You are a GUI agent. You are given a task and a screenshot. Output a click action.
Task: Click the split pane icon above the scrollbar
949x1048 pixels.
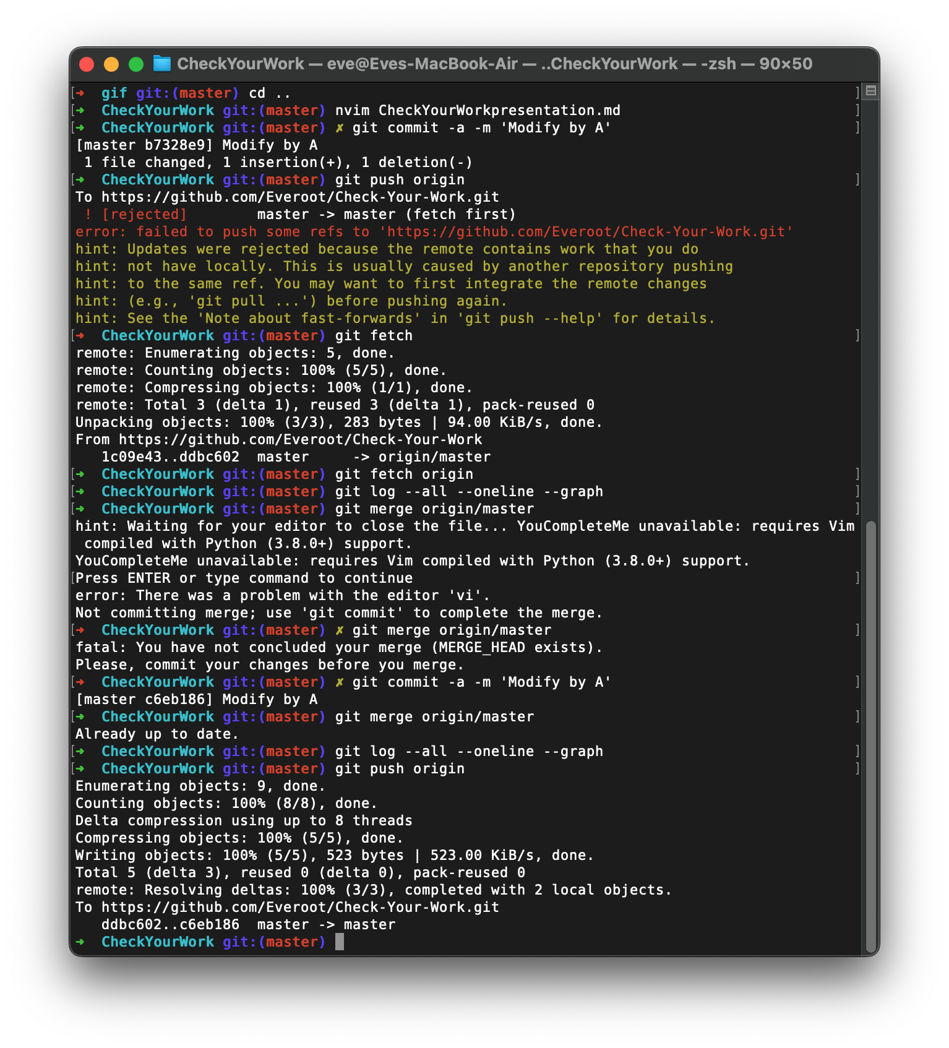[x=870, y=91]
